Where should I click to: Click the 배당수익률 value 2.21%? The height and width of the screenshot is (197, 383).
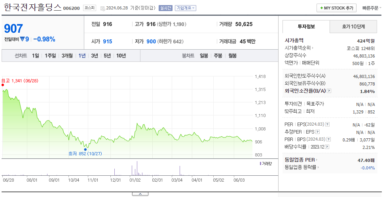[x=369, y=147]
